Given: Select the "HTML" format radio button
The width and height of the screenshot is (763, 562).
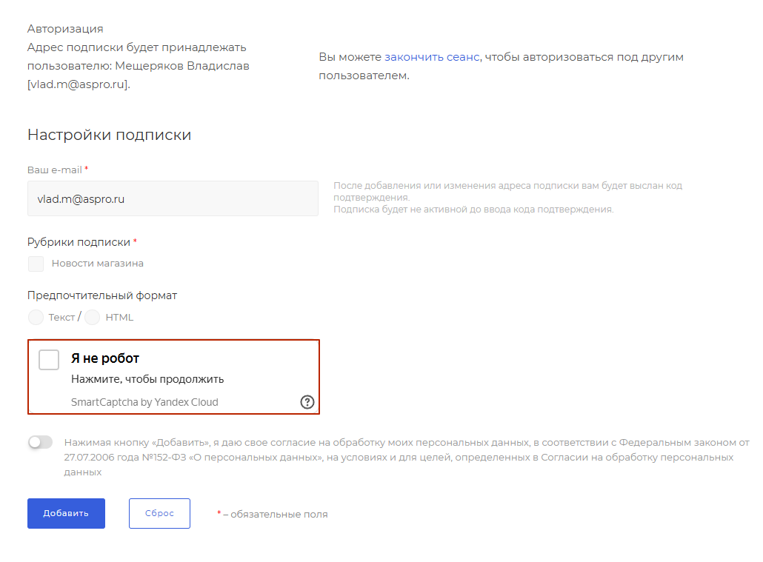Looking at the screenshot, I should (x=93, y=318).
